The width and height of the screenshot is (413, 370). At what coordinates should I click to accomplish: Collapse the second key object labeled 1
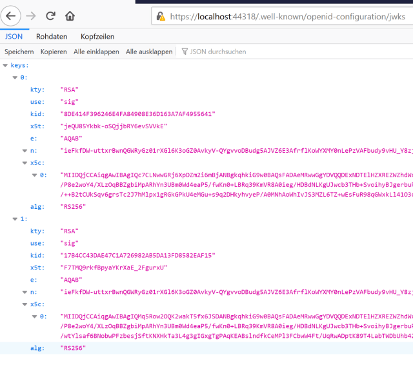[x=15, y=219]
